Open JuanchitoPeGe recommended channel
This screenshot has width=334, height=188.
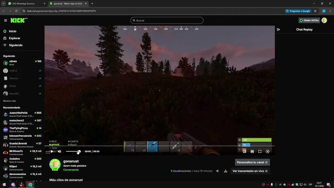[x=22, y=114]
